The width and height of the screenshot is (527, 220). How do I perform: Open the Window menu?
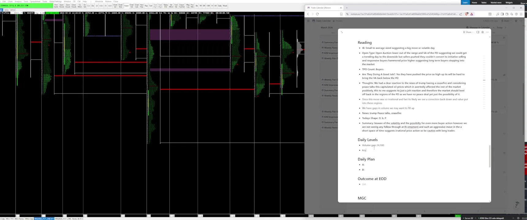[x=67, y=2]
